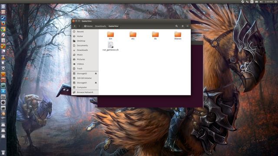This screenshot has height=156, width=278.
Task: Select the bin folder
Action: (x=110, y=36)
